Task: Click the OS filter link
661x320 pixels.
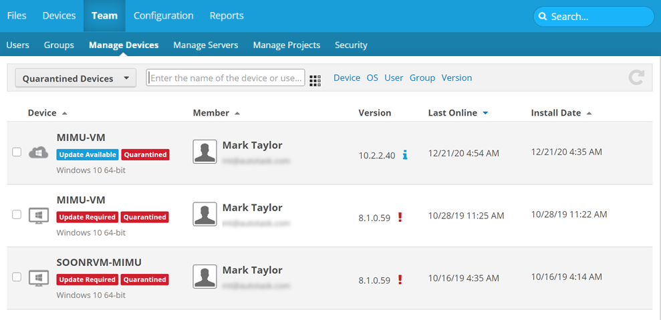Action: (372, 77)
